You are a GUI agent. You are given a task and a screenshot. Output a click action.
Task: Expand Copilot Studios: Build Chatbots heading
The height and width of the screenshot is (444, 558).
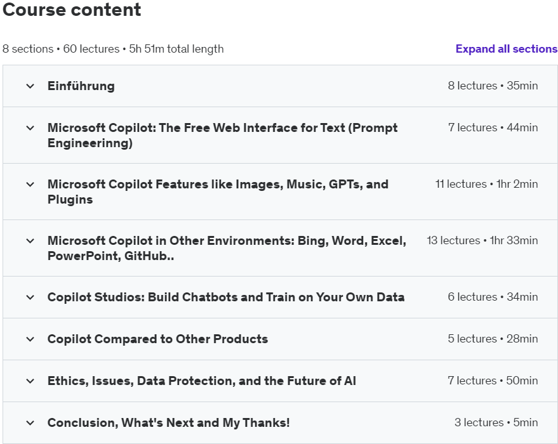[226, 297]
